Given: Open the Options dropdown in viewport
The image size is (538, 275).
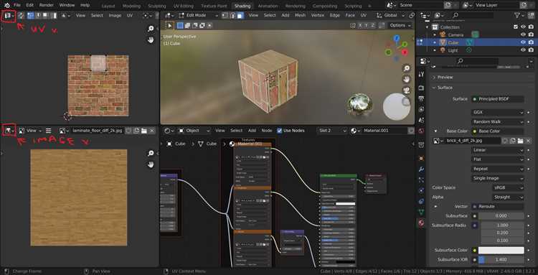Looking at the screenshot, I should pos(400,25).
